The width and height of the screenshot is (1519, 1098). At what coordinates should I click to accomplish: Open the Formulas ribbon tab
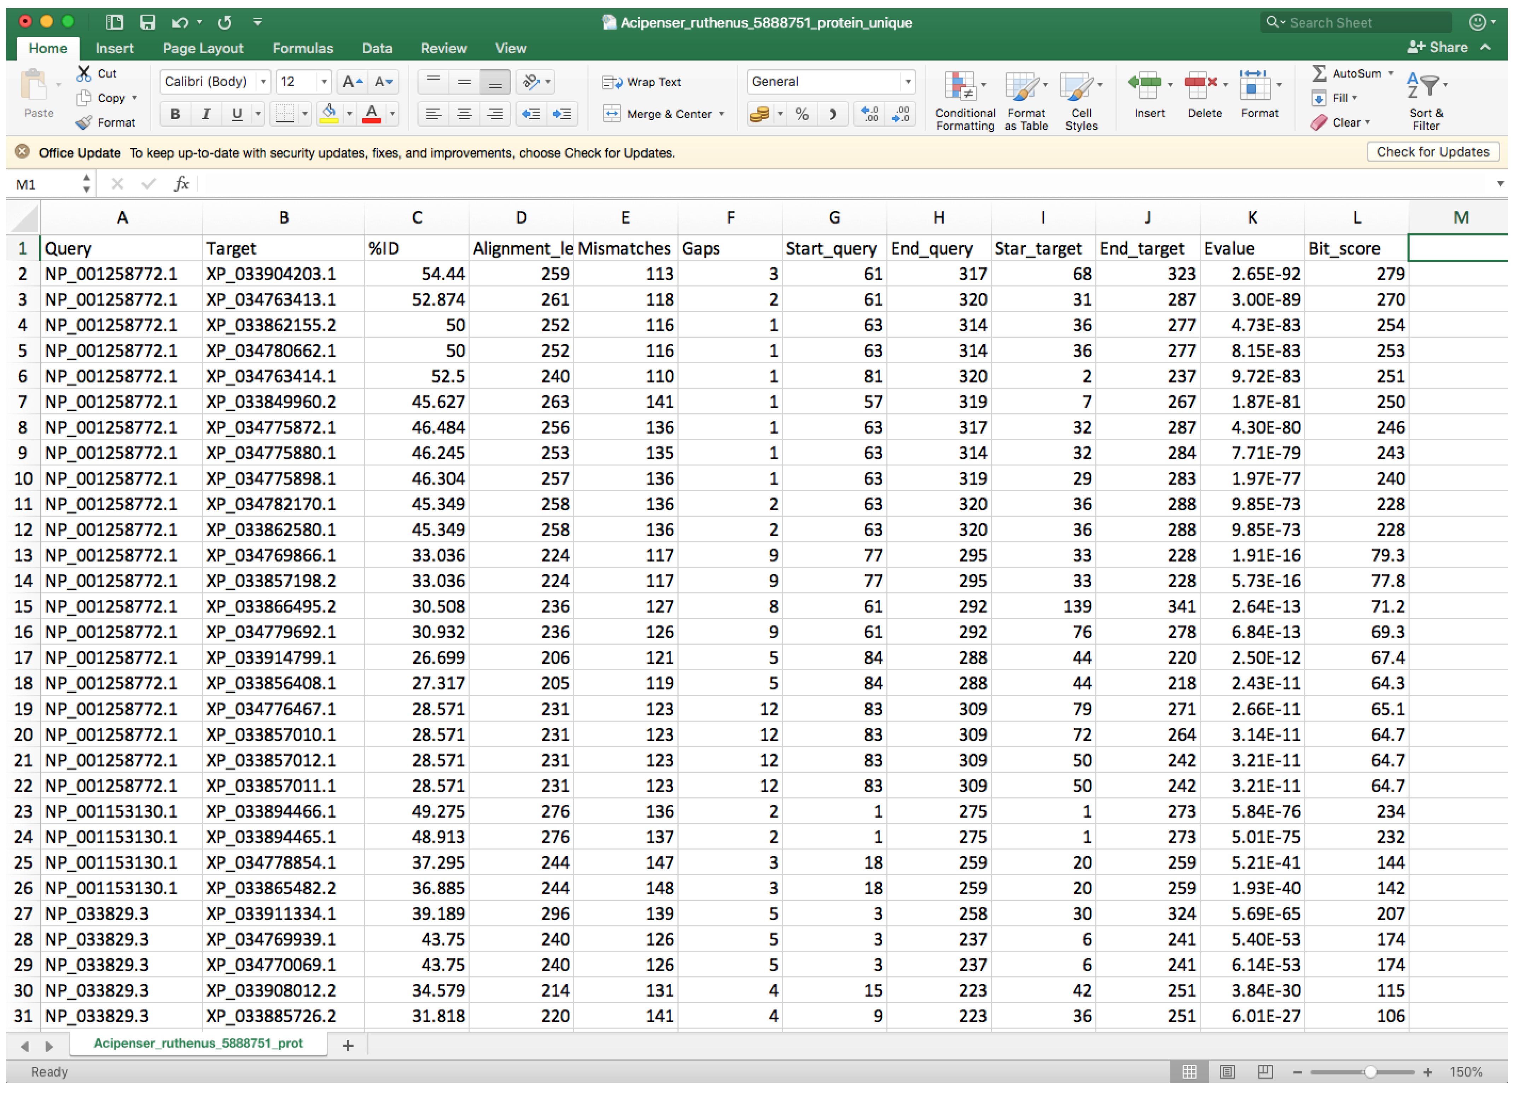coord(302,48)
